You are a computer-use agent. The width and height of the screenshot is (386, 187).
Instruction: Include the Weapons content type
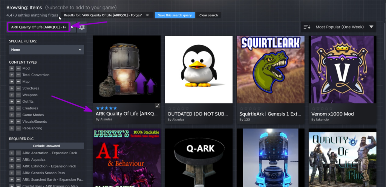point(12,95)
